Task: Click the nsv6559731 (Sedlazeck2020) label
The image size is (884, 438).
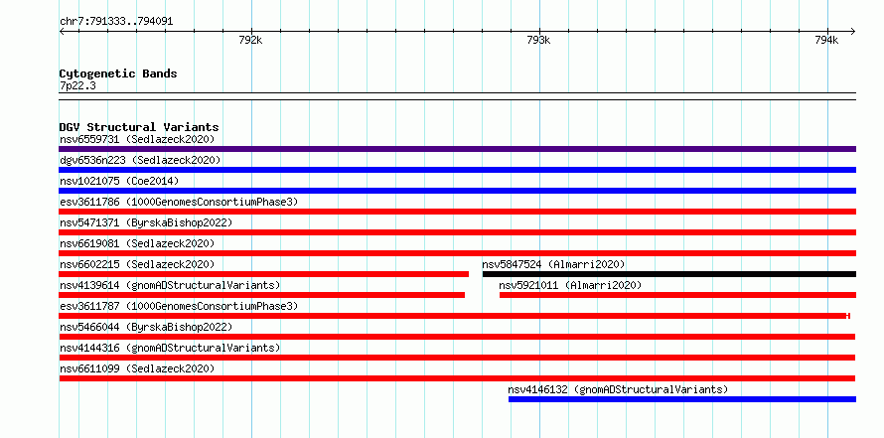Action: [137, 139]
